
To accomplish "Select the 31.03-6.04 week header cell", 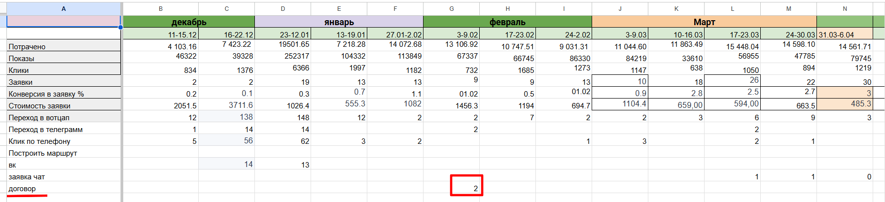I will 845,34.
